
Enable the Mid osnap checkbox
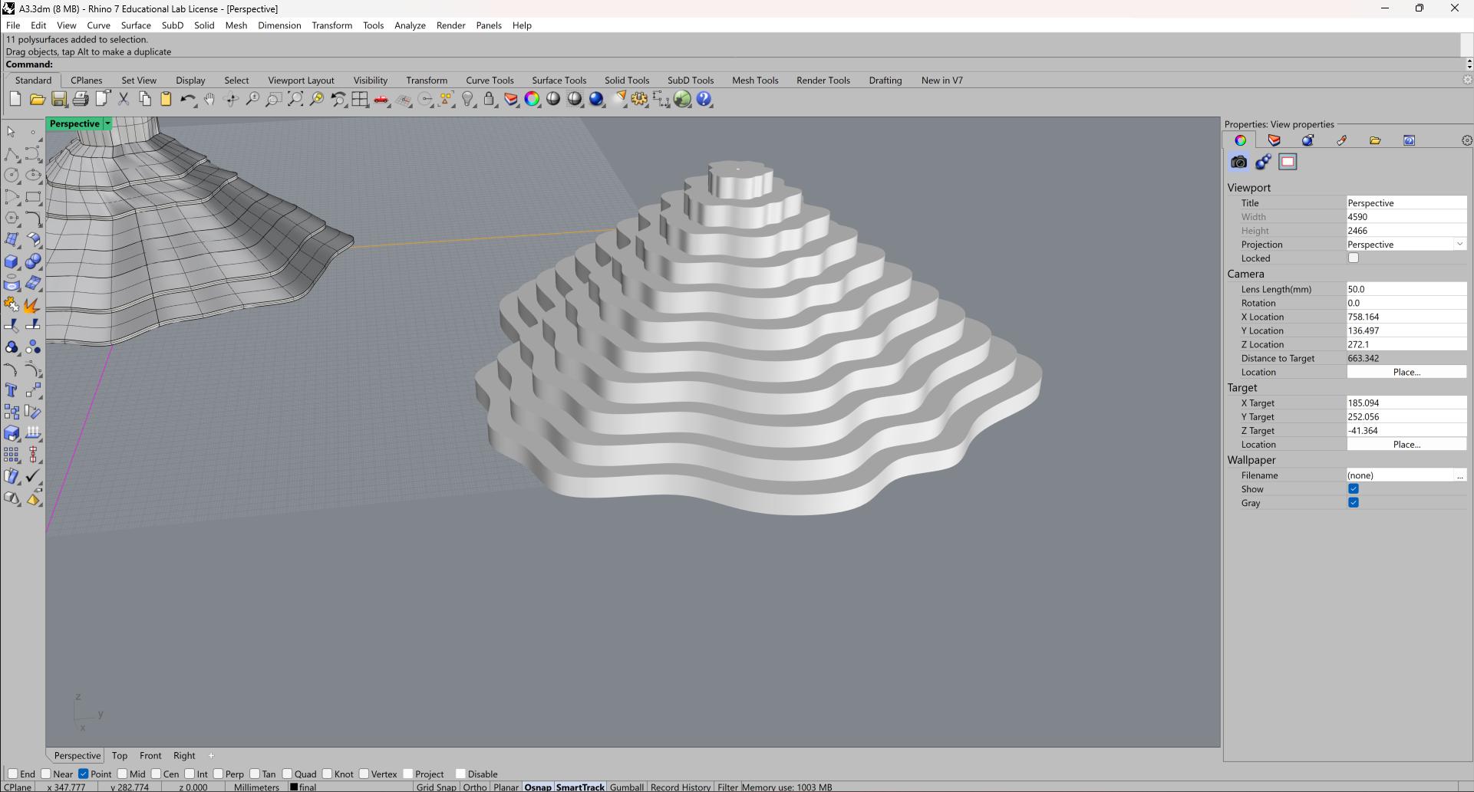(x=122, y=774)
